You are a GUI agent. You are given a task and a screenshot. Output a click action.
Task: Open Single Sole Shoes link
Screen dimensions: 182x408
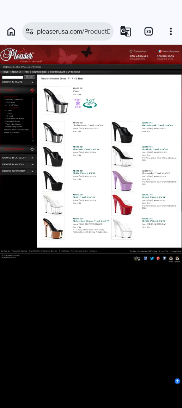12,132
